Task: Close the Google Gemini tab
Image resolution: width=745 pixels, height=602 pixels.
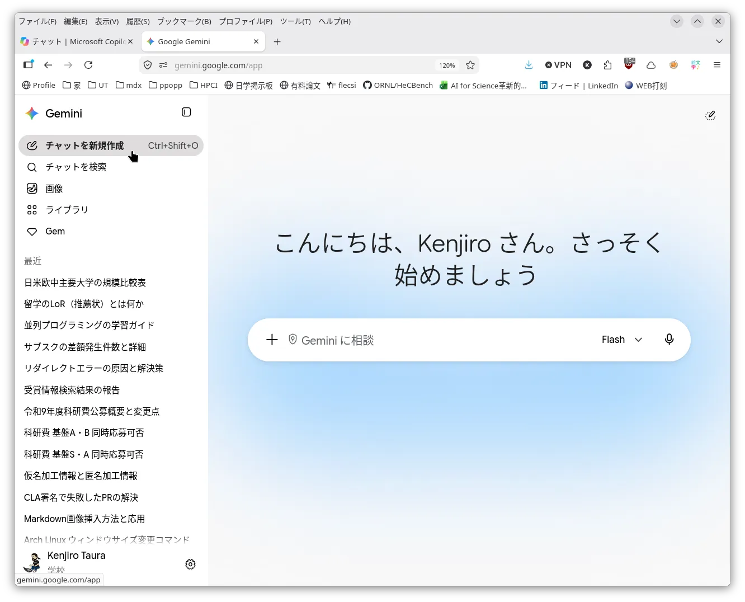Action: tap(256, 41)
